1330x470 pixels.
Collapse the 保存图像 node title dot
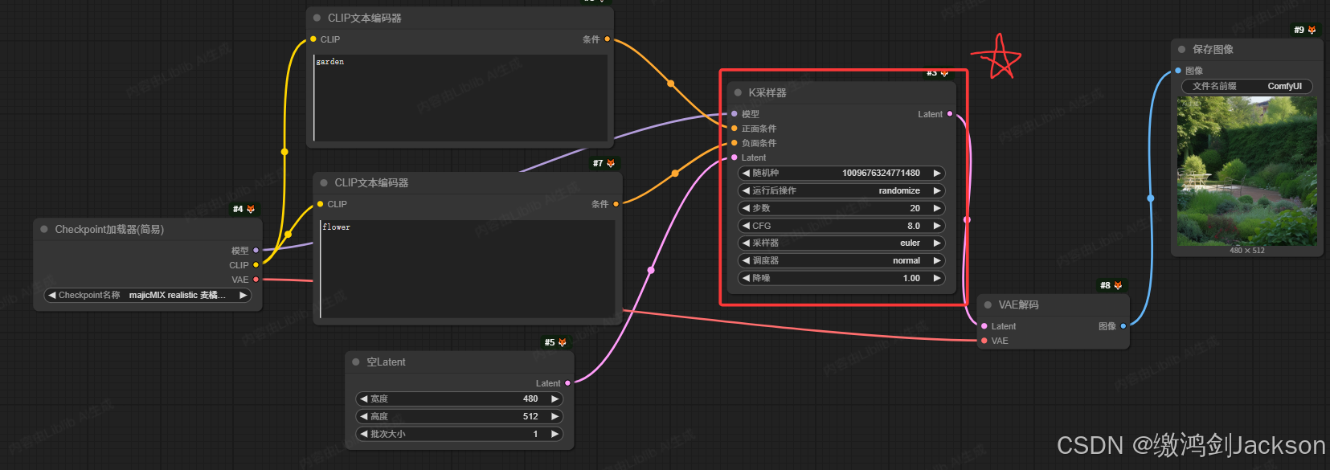1181,49
